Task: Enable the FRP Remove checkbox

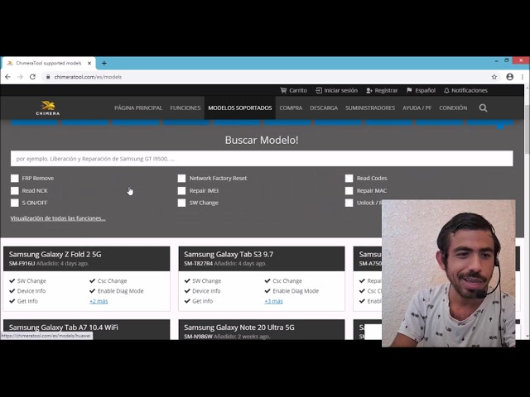Action: coord(15,179)
